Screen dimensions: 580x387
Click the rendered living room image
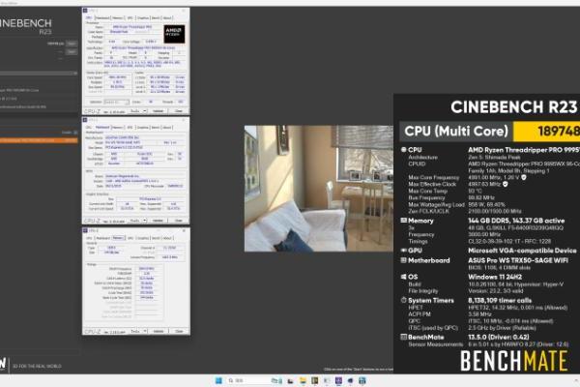click(319, 189)
